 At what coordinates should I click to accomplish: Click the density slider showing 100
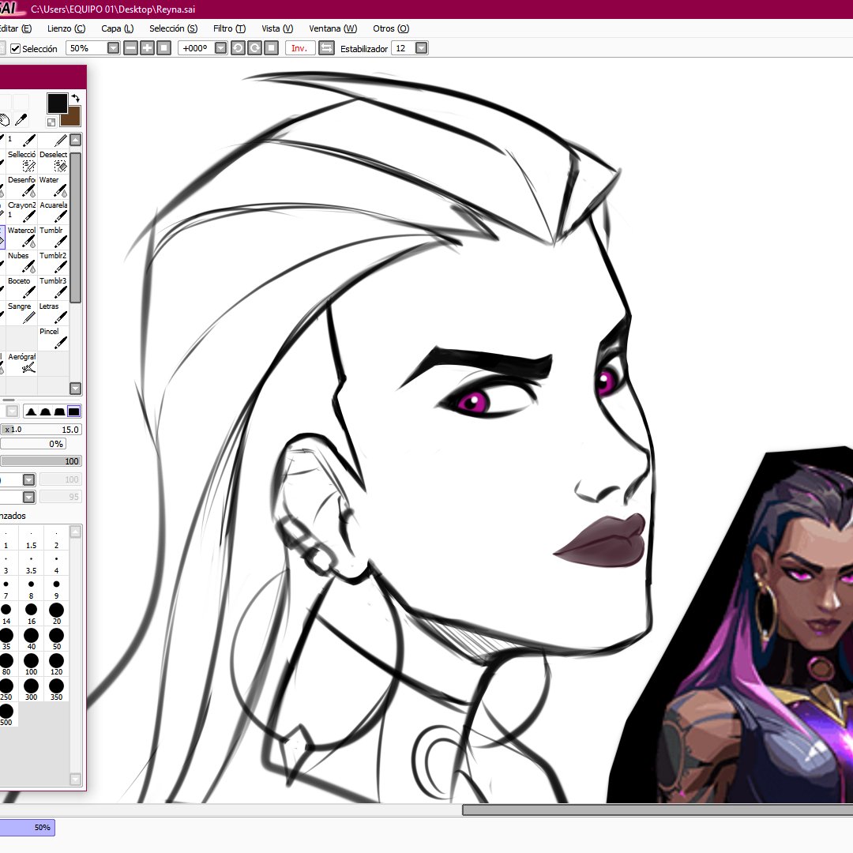coord(41,461)
